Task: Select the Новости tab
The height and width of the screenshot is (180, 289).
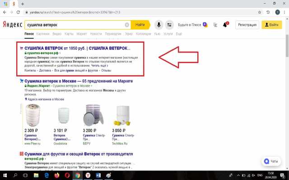Action: (x=96, y=34)
